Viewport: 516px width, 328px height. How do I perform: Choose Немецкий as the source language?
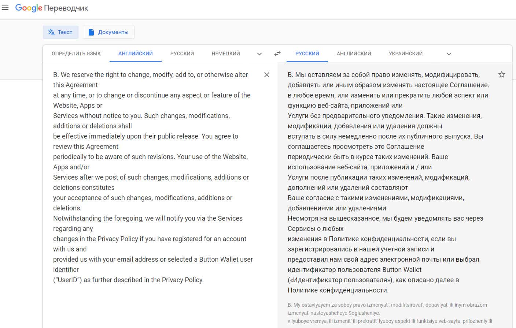(226, 54)
